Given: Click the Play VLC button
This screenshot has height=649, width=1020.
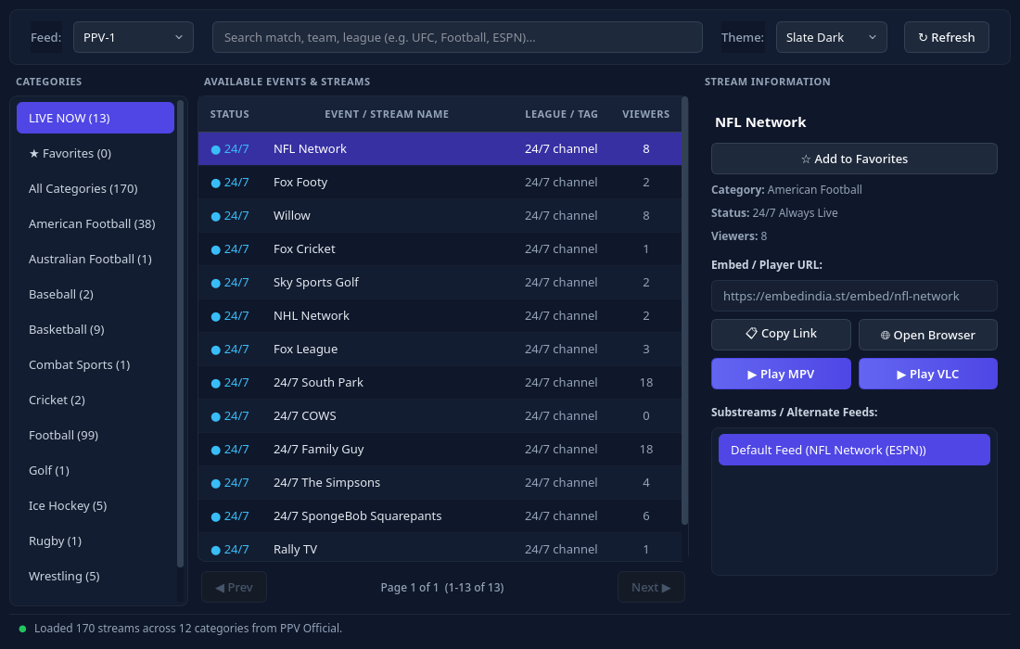Looking at the screenshot, I should tap(927, 374).
